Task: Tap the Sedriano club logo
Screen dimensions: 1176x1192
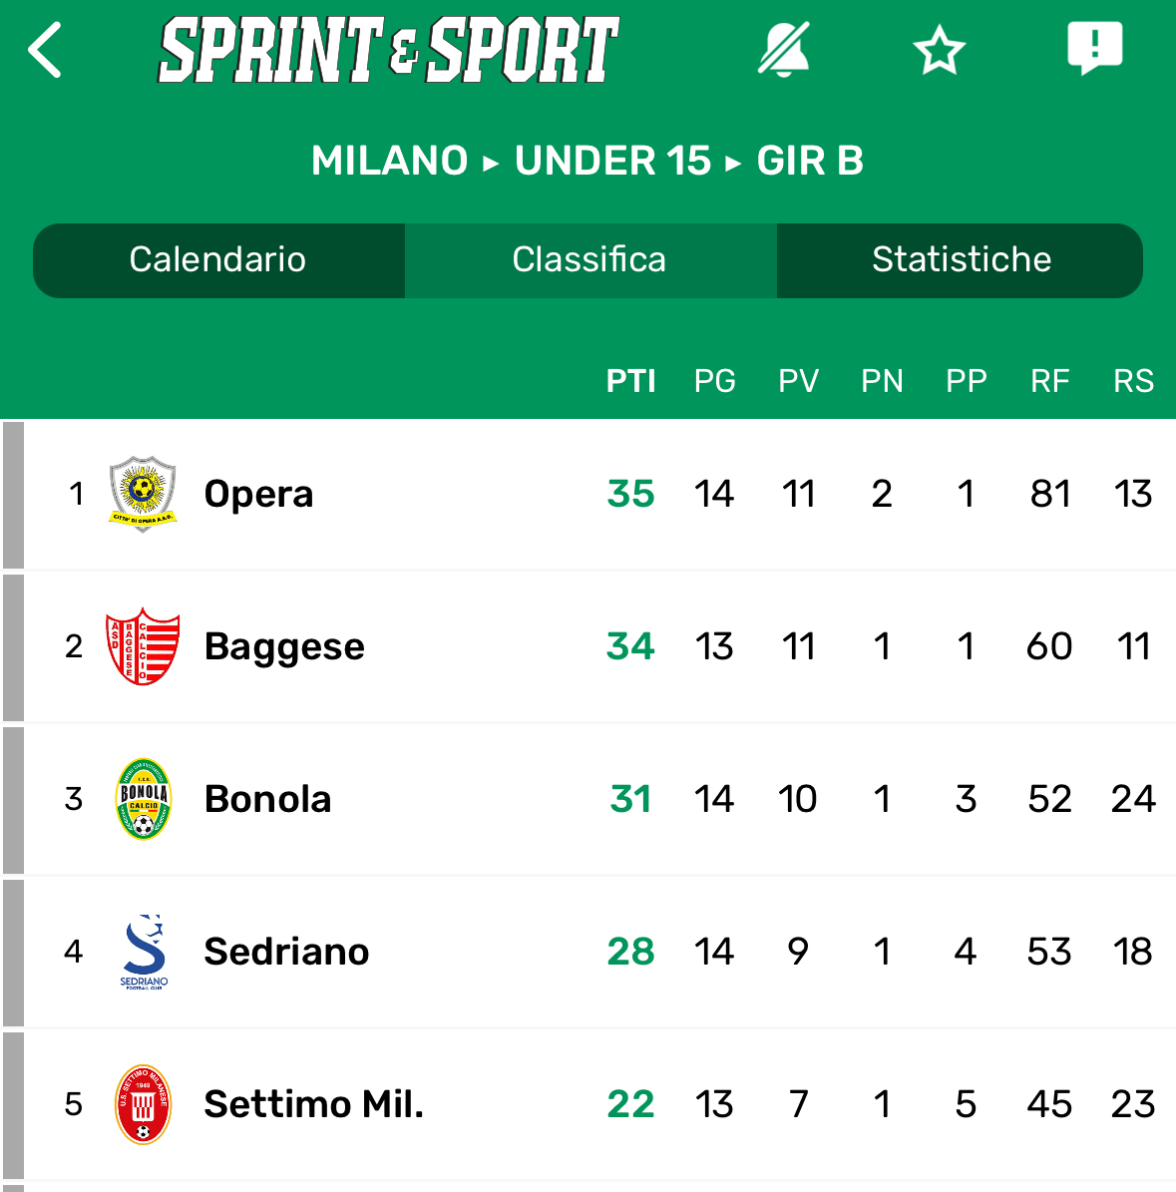Action: [x=144, y=952]
